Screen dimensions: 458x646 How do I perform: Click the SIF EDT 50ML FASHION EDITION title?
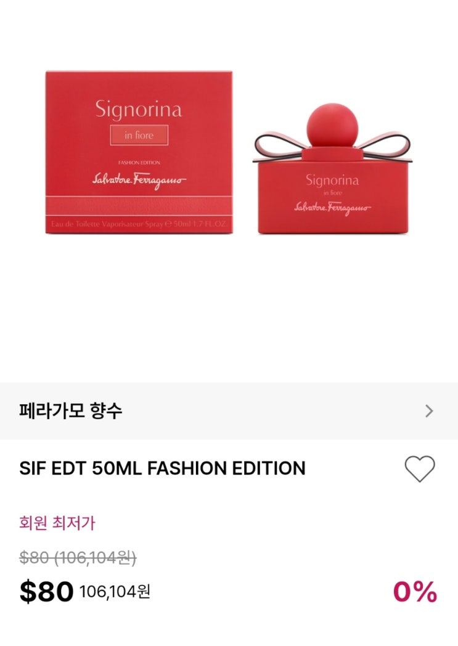click(x=162, y=468)
